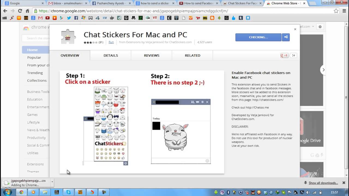Click Extensions in the sidebar

point(35,164)
